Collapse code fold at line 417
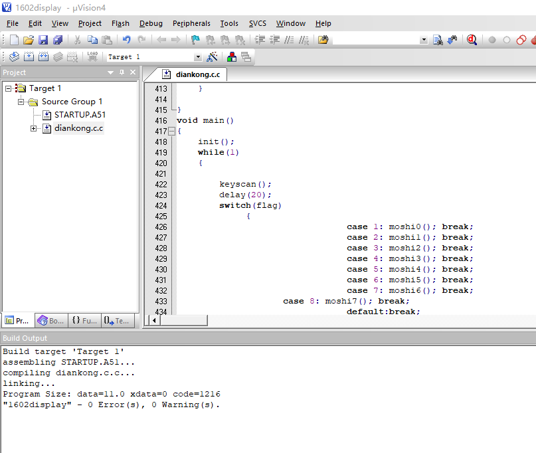Viewport: 536px width, 453px height. tap(171, 132)
